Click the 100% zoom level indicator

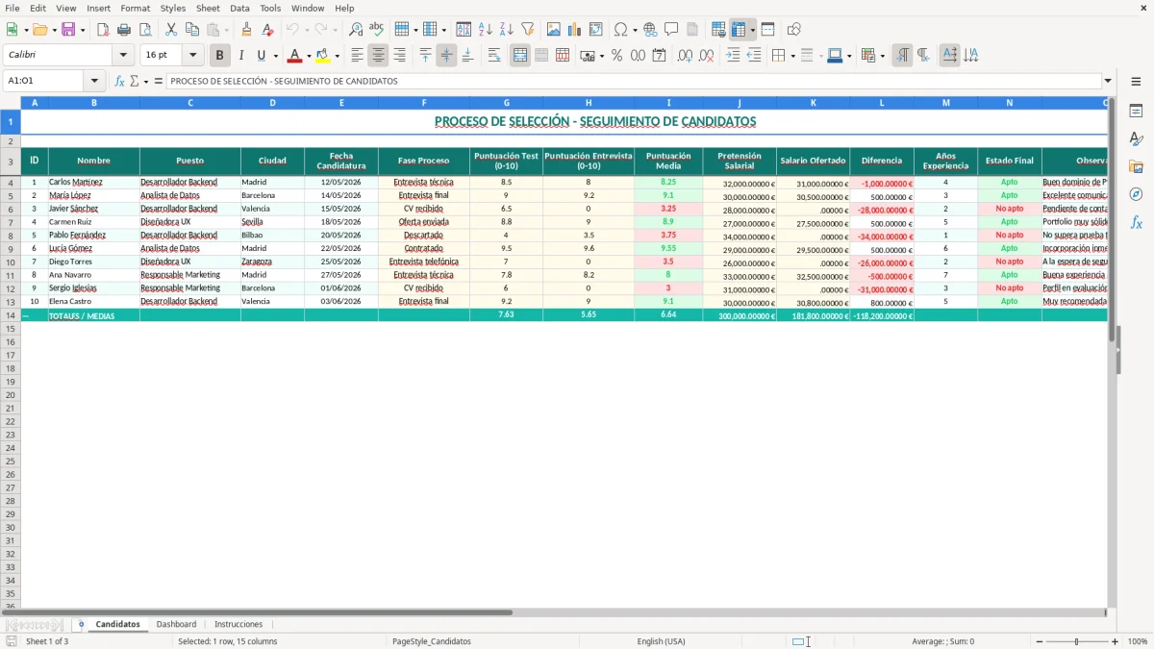(x=1138, y=641)
